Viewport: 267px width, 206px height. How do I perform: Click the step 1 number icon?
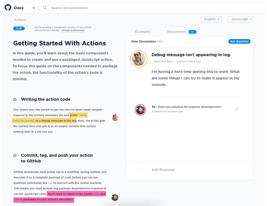click(15, 99)
